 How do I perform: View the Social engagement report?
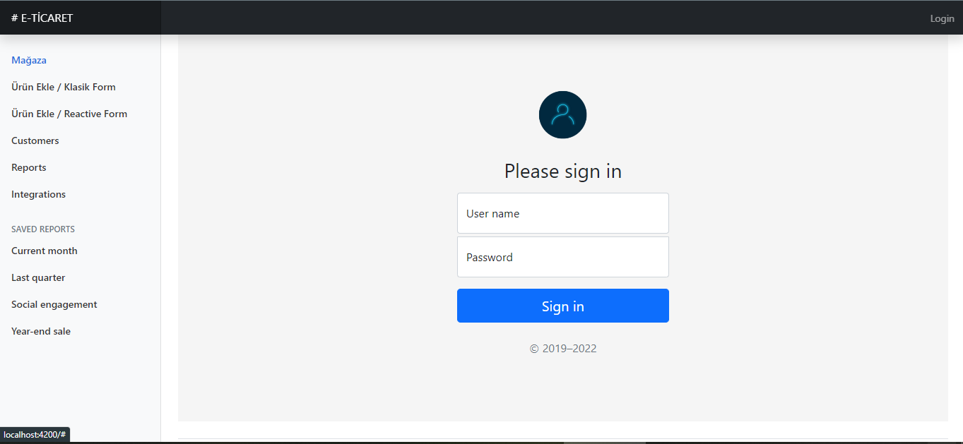coord(54,304)
